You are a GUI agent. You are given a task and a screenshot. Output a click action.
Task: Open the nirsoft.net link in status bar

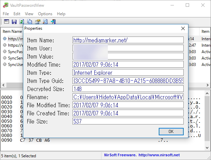[x=159, y=155]
